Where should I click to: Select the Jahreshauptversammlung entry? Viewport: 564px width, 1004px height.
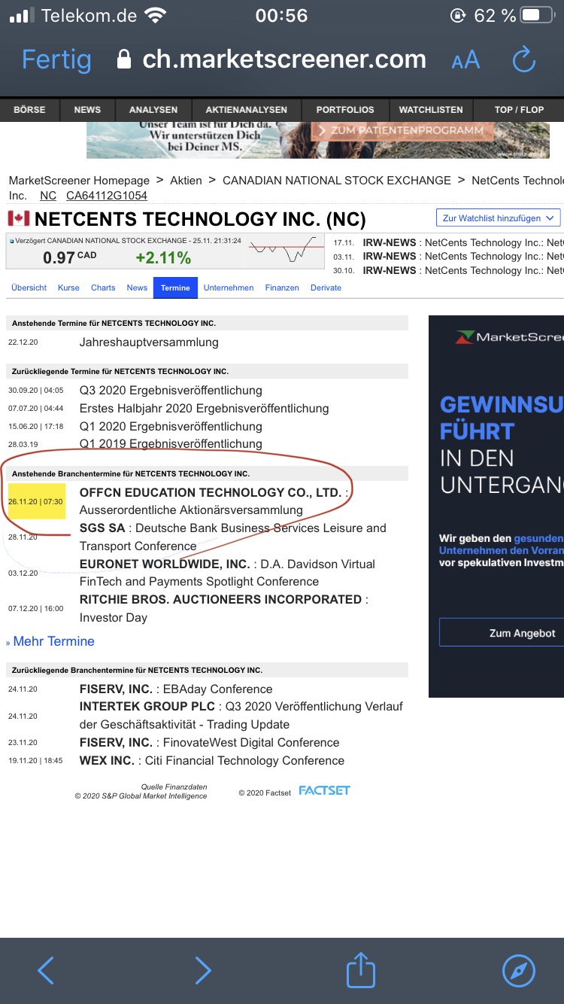pos(149,342)
